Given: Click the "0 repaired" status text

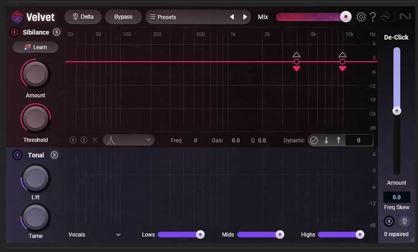Looking at the screenshot, I should point(396,234).
